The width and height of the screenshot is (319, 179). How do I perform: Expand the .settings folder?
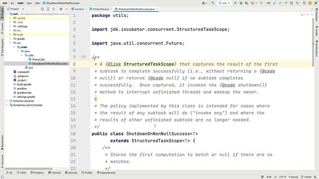(x=10, y=26)
